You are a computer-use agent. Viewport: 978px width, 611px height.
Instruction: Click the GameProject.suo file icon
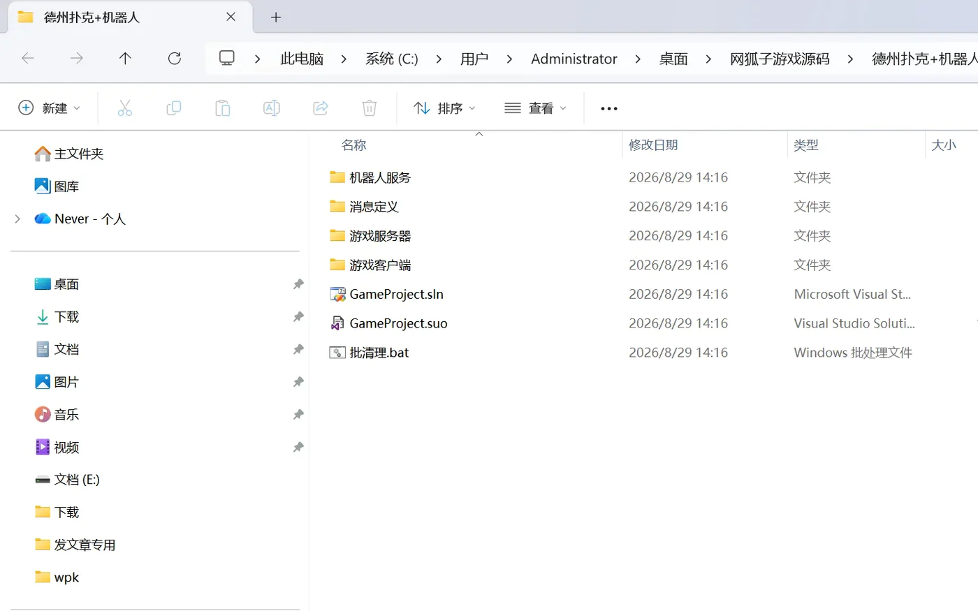point(337,324)
